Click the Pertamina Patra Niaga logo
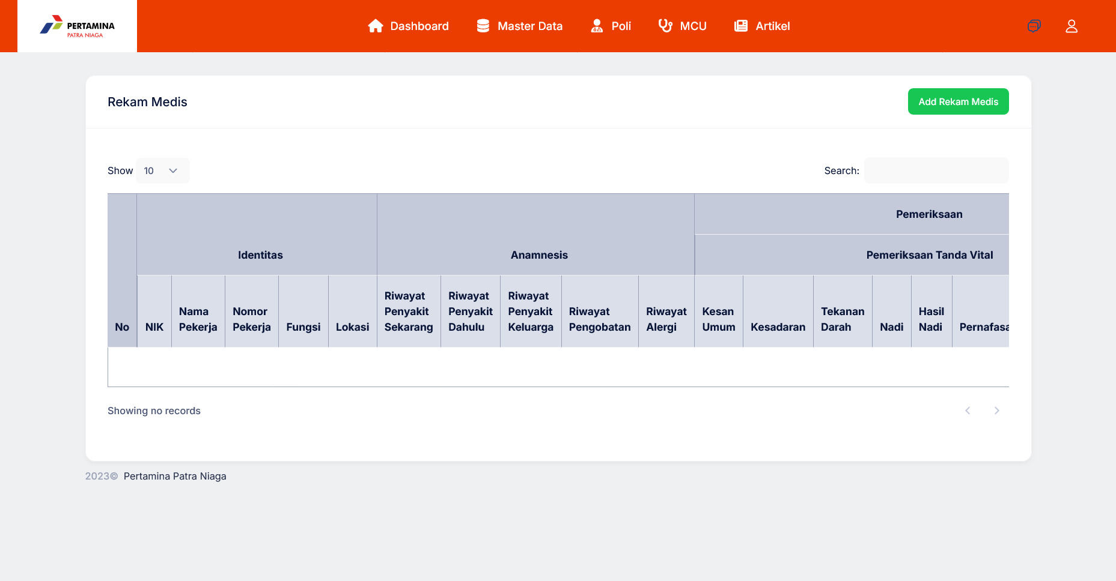Screen dimensions: 1116x581 (77, 26)
